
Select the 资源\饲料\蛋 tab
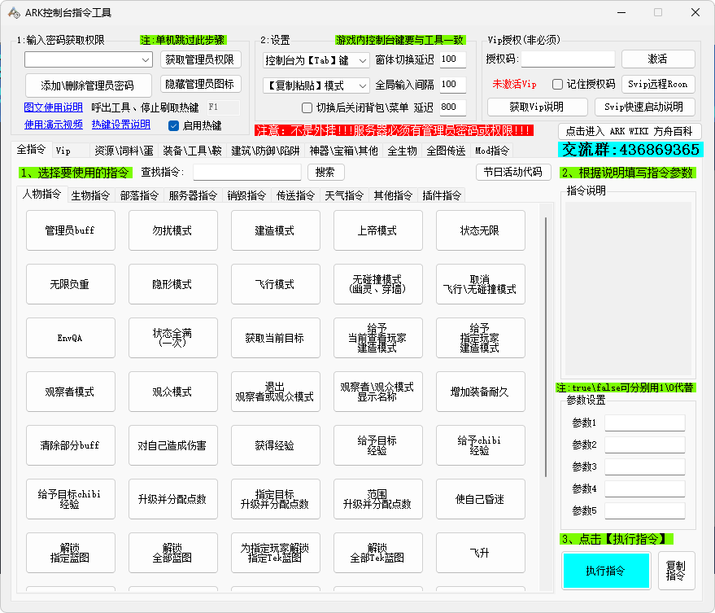click(x=124, y=151)
